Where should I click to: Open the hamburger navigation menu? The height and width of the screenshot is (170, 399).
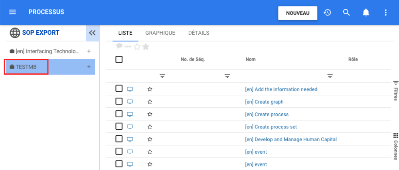[x=12, y=12]
